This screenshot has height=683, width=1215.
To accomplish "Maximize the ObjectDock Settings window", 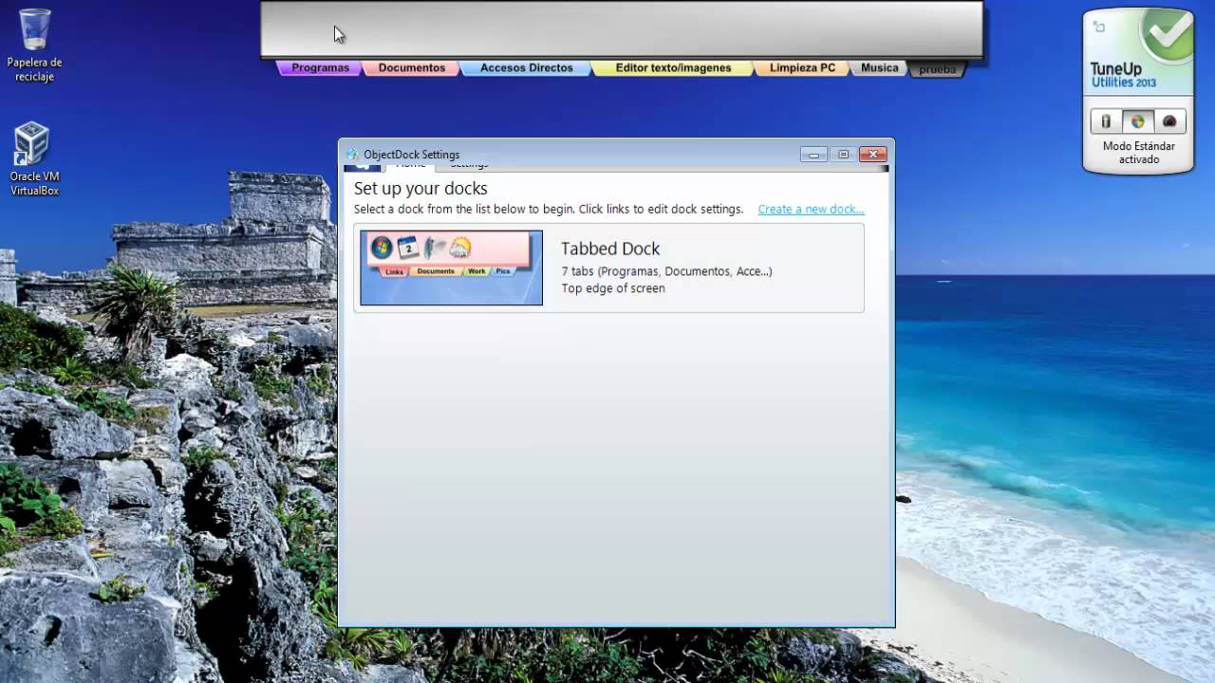I will (843, 155).
